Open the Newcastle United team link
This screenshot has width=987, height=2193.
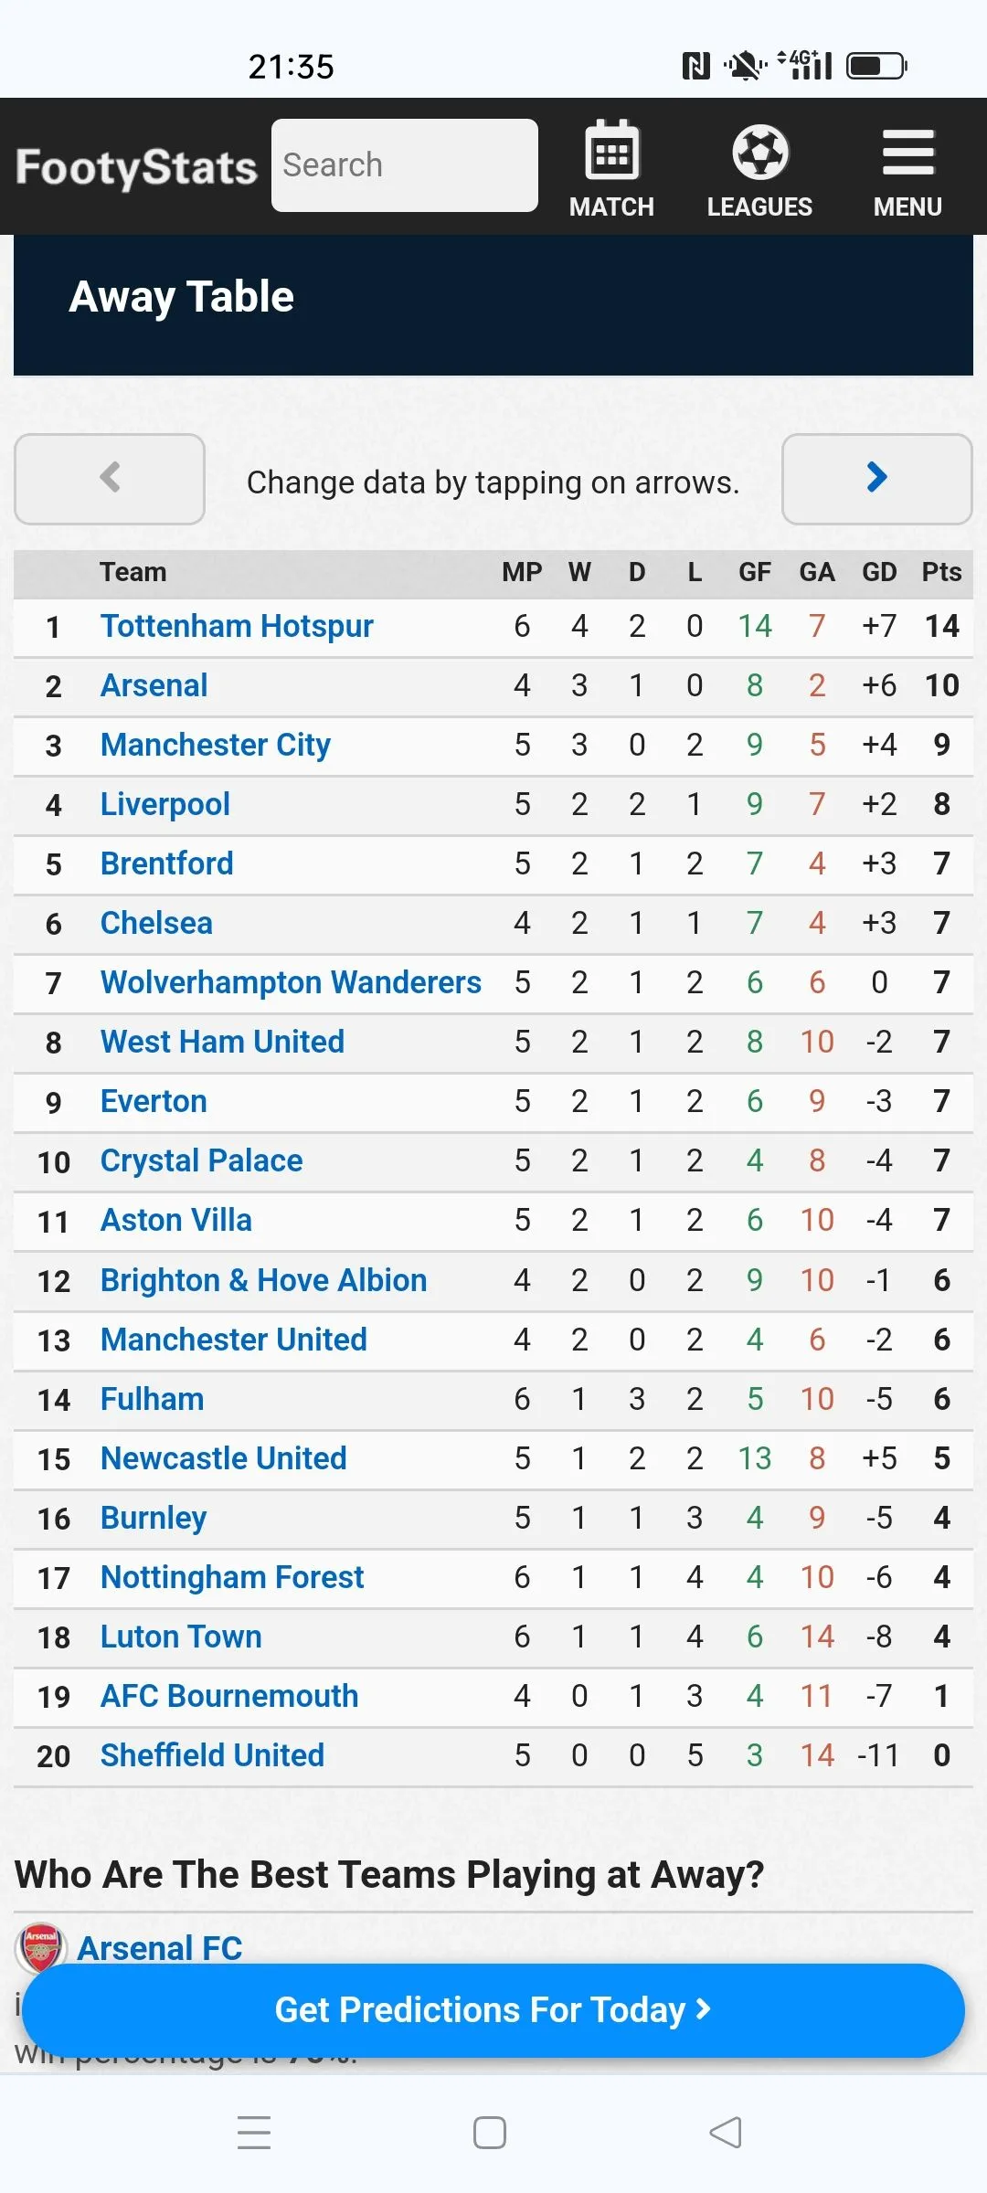pyautogui.click(x=224, y=1458)
